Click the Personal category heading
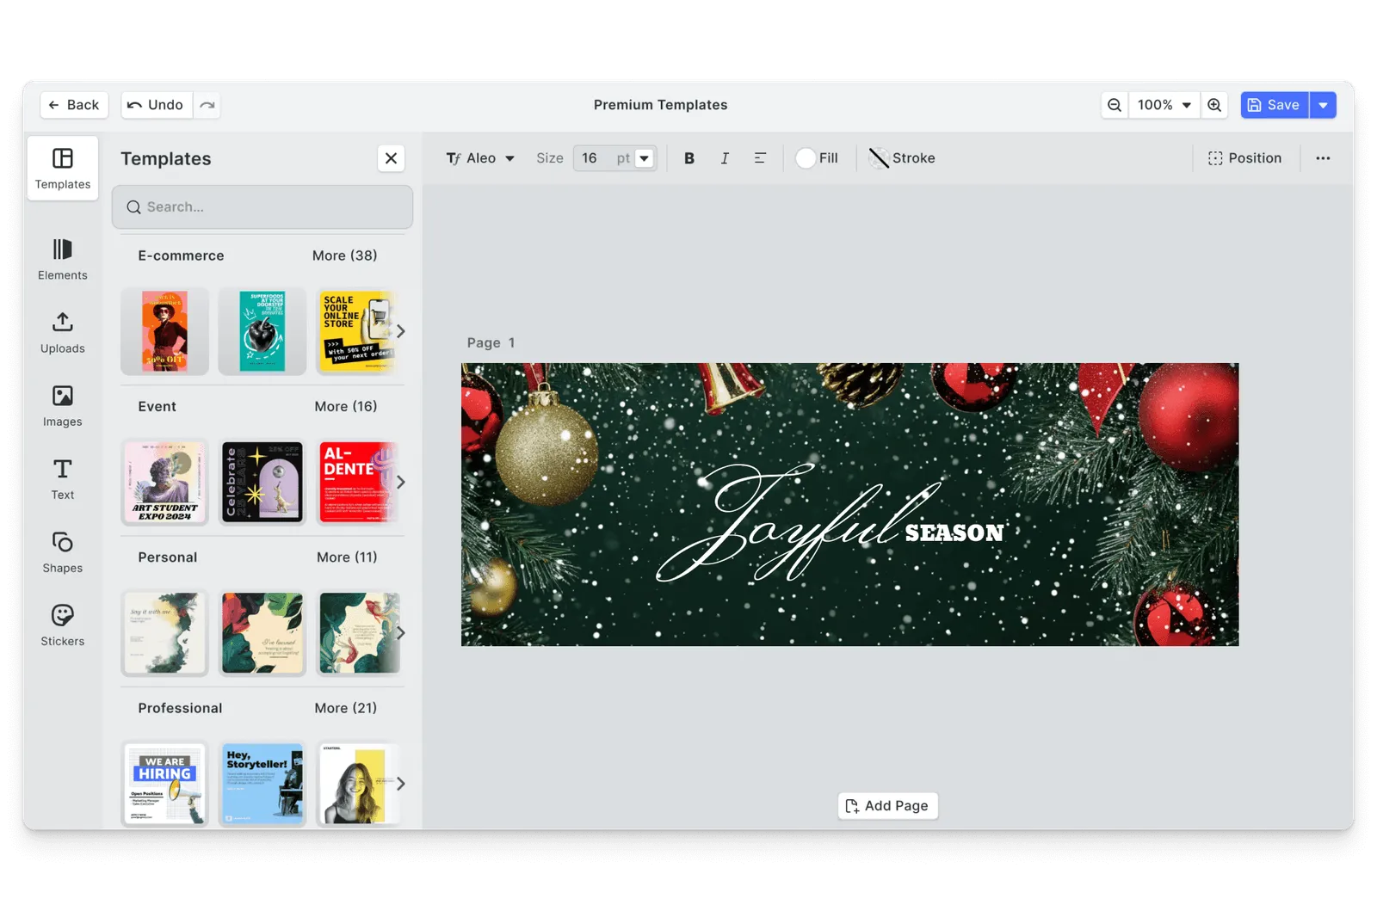Screen dimensions: 1377x911 (x=167, y=557)
